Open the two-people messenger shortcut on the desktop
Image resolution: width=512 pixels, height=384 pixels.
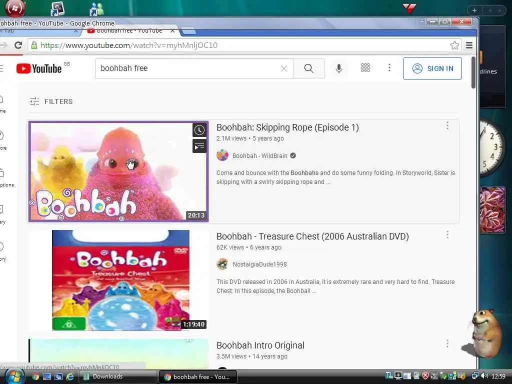pos(96,9)
